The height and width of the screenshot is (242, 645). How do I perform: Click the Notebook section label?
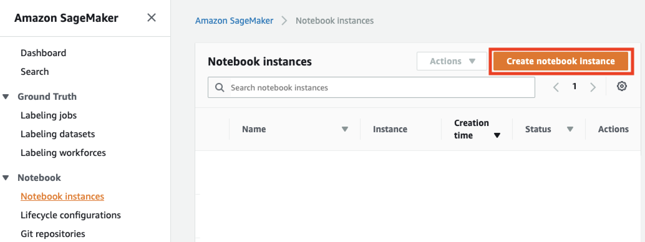39,178
